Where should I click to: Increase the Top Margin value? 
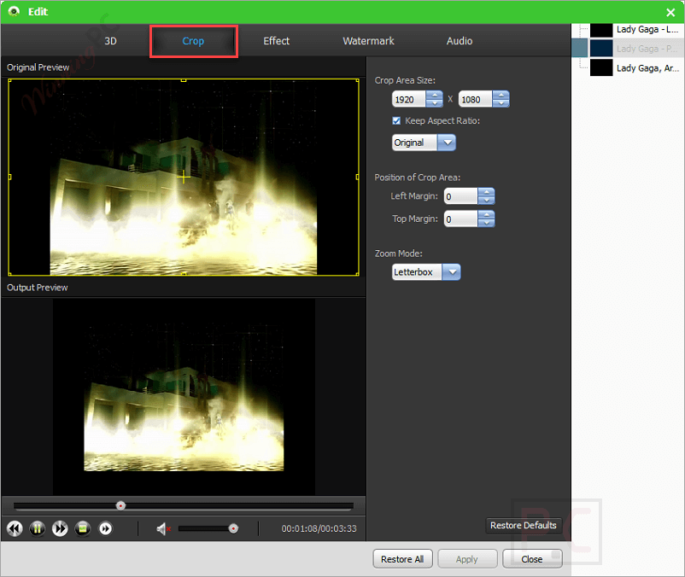[x=486, y=214]
